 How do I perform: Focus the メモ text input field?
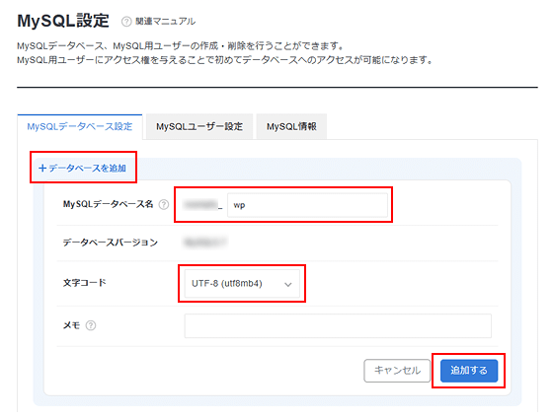coord(338,325)
